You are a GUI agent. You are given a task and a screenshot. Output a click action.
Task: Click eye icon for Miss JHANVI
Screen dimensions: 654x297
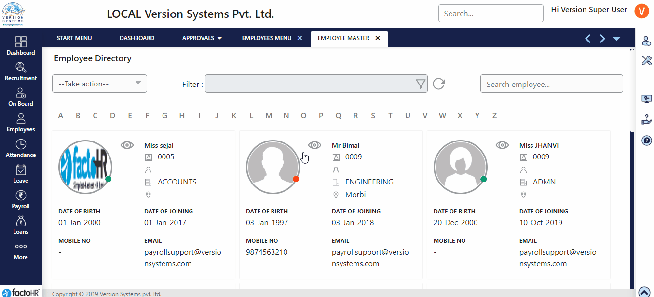(x=502, y=145)
